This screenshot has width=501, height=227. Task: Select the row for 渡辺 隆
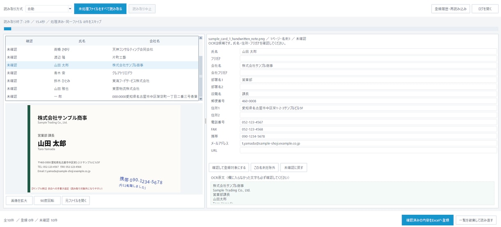point(102,57)
